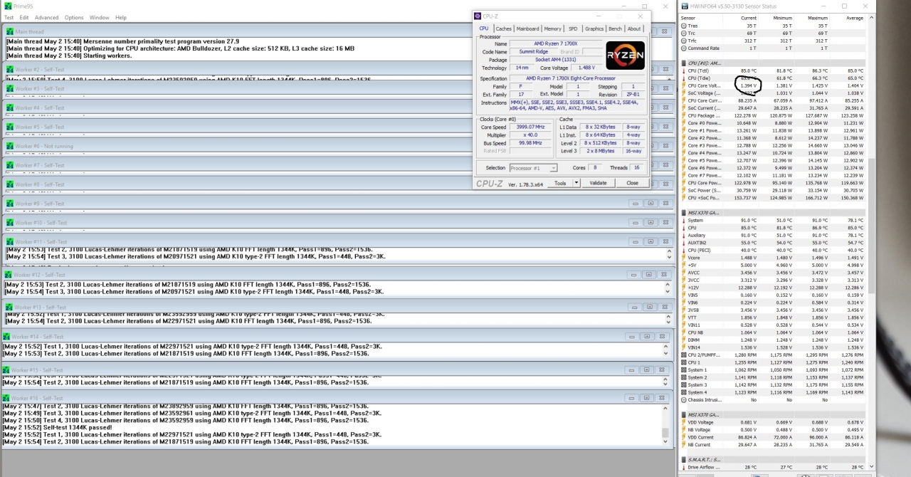Click the CPU [#0] AMD section chip icon

pyautogui.click(x=684, y=63)
